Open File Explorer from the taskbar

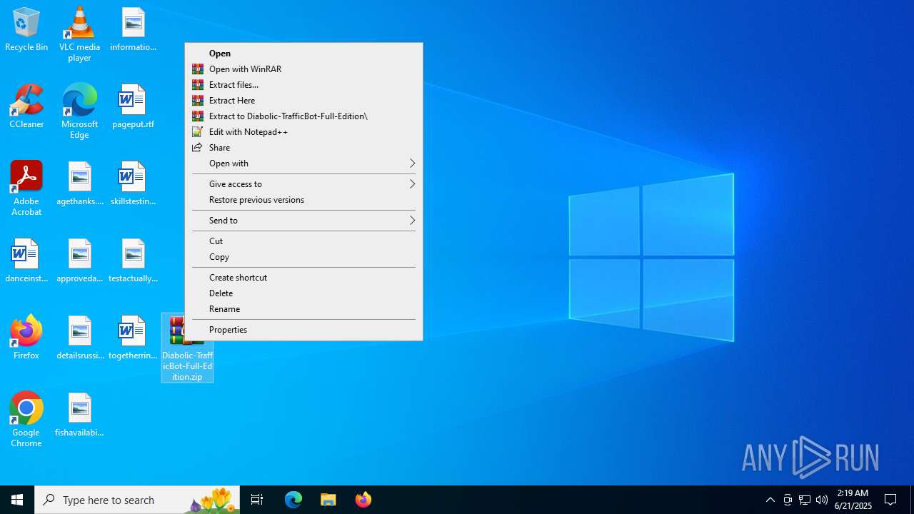pyautogui.click(x=328, y=500)
